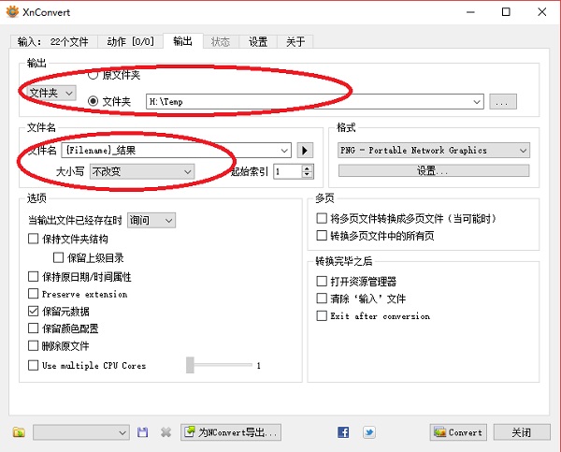Enable the 删除原文件 checkbox
The width and height of the screenshot is (561, 452).
(35, 346)
